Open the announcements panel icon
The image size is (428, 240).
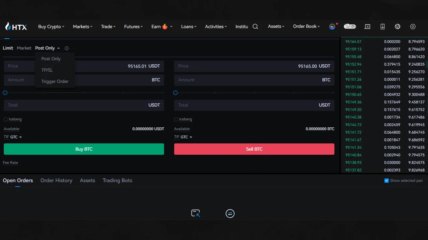coord(367,26)
